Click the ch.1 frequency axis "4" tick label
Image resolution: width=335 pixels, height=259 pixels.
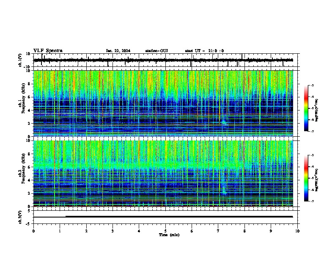pos(29,110)
